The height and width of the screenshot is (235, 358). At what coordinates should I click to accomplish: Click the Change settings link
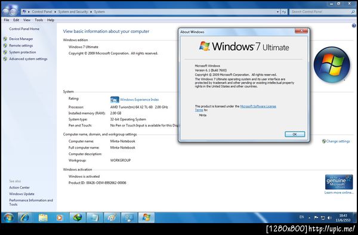[x=338, y=141]
